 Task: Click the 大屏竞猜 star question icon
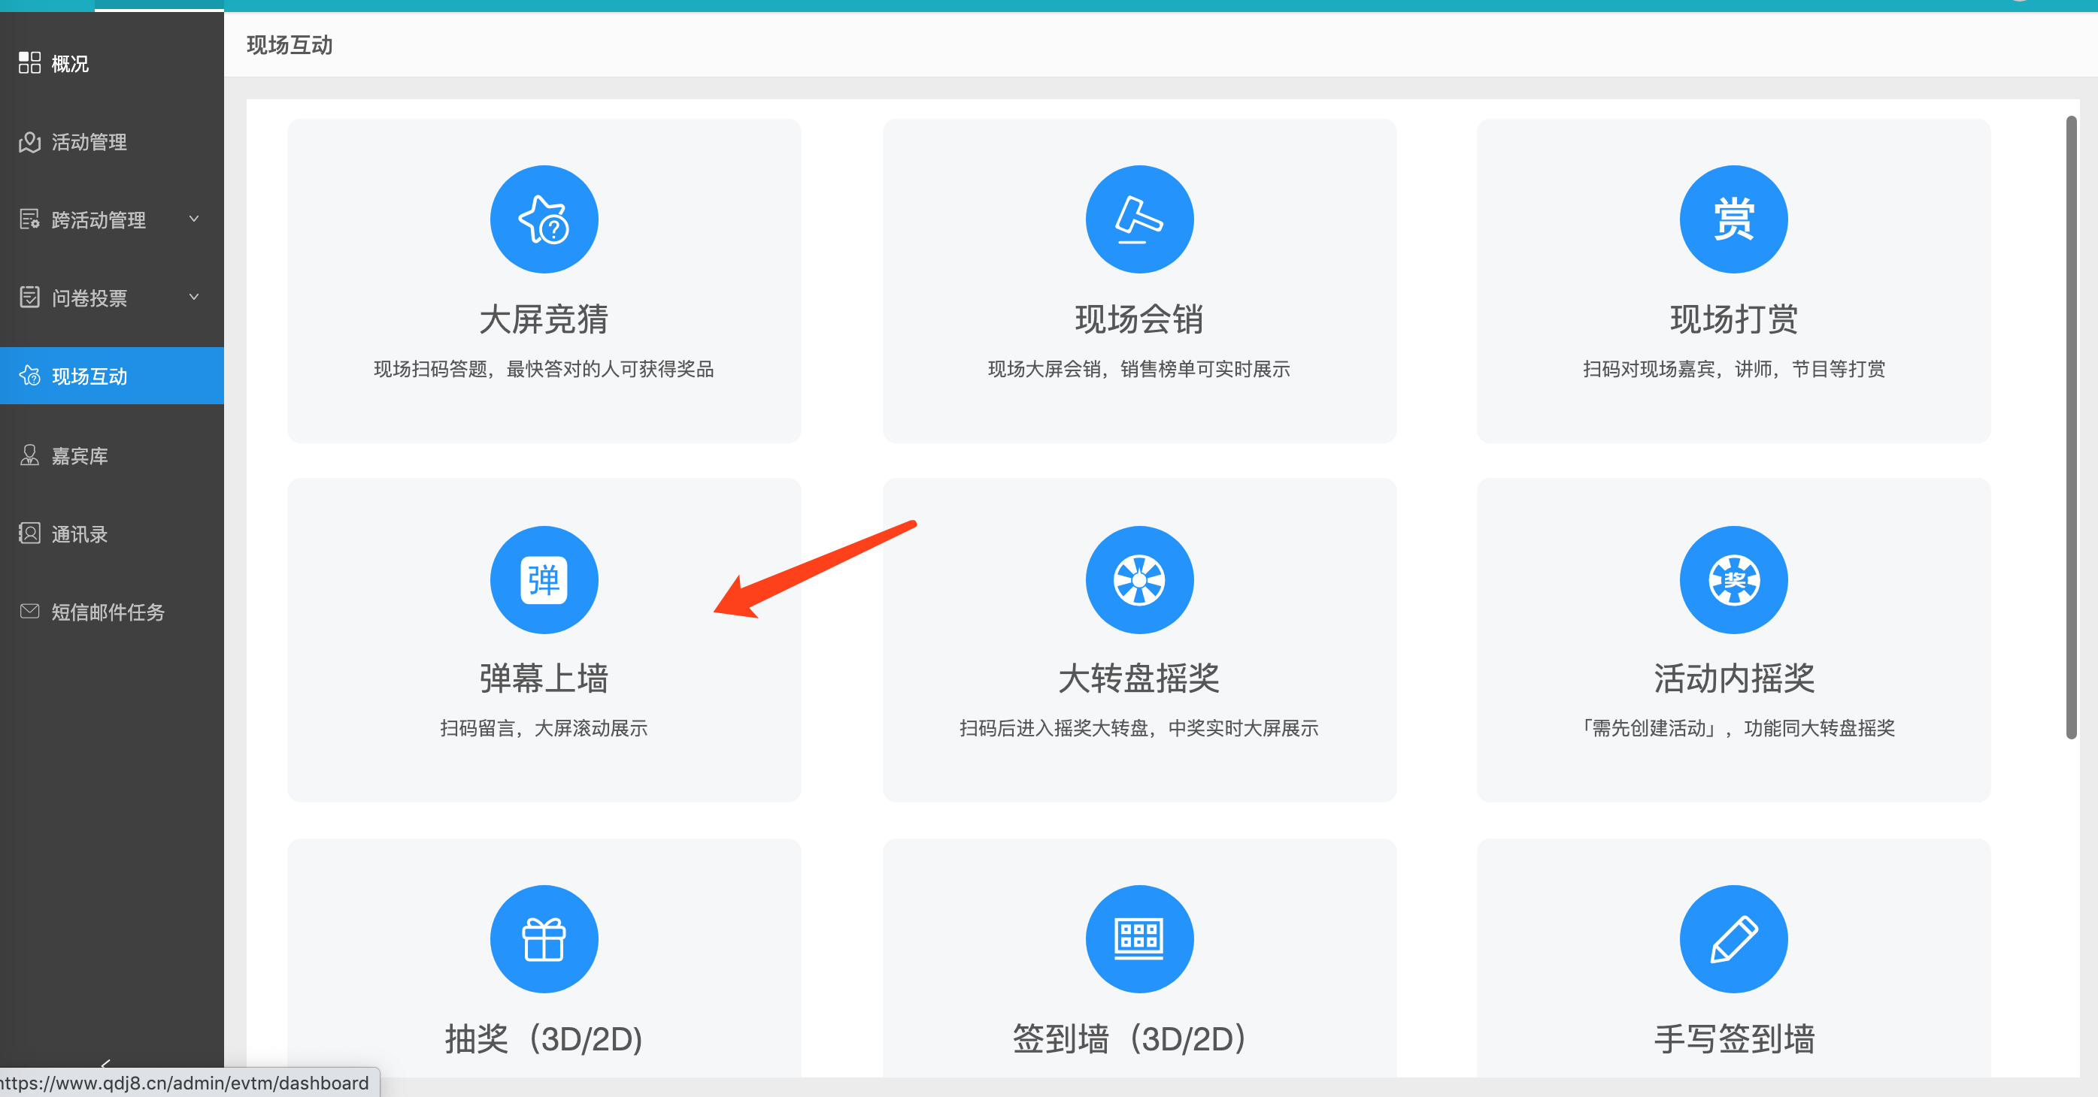point(544,219)
